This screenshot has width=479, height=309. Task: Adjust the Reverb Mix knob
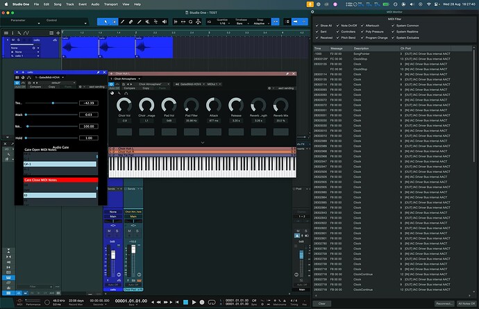[x=280, y=105]
